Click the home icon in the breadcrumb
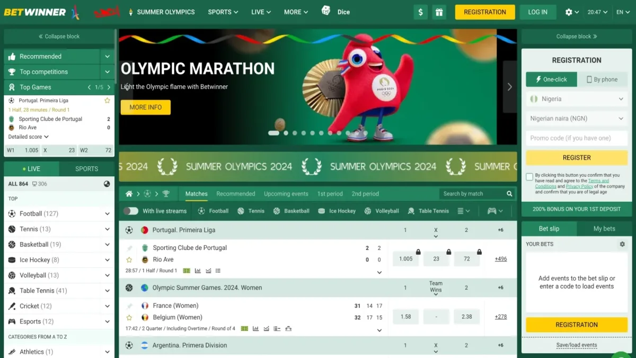This screenshot has height=358, width=636. (129, 194)
